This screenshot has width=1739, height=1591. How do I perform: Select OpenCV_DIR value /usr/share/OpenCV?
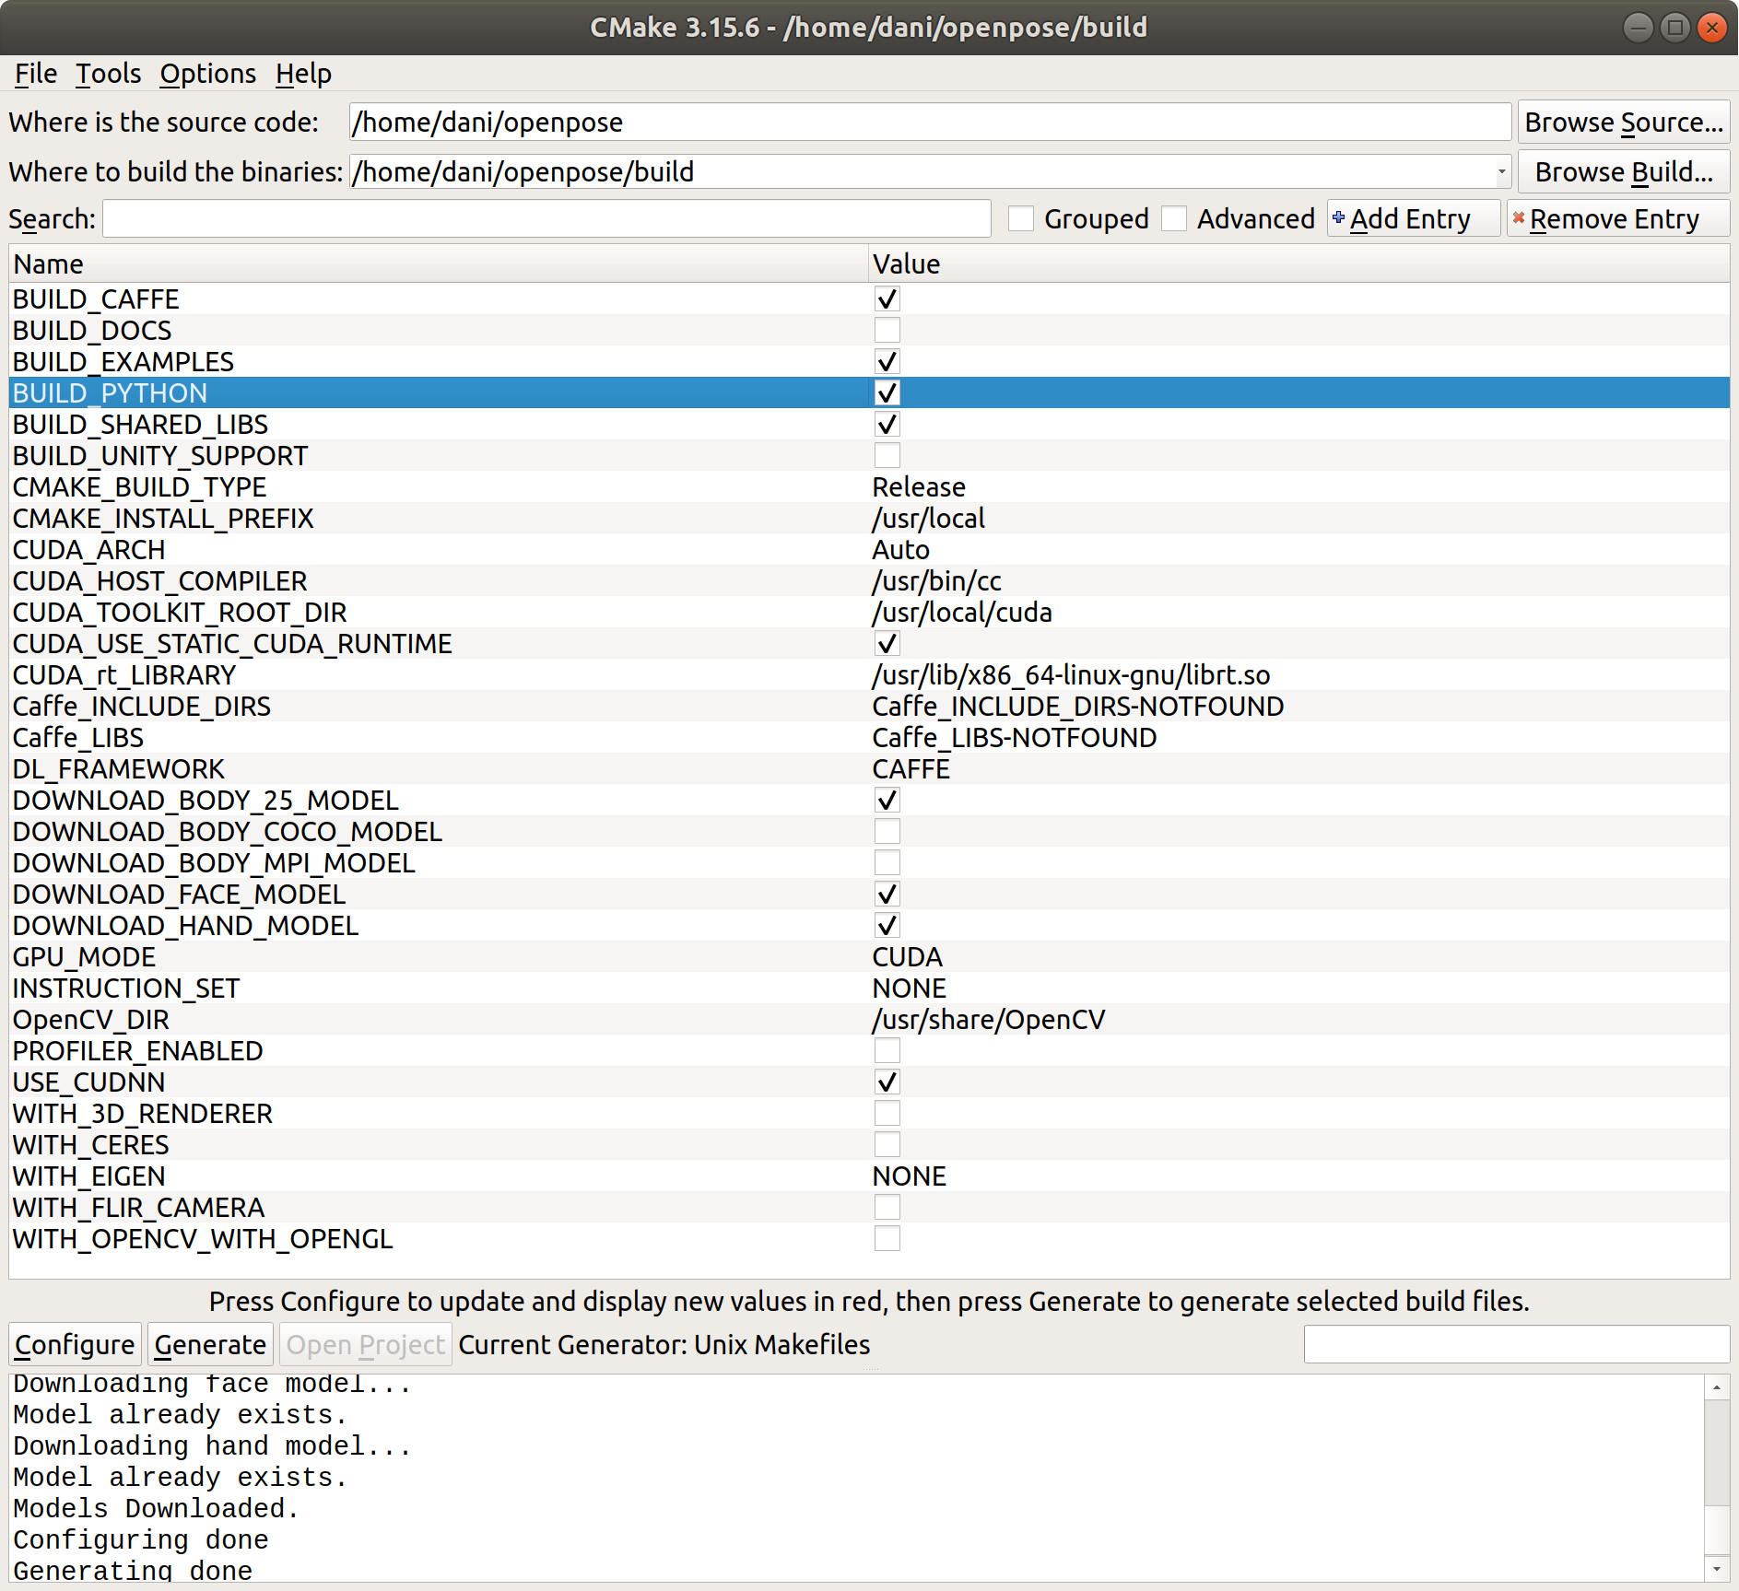click(988, 1020)
